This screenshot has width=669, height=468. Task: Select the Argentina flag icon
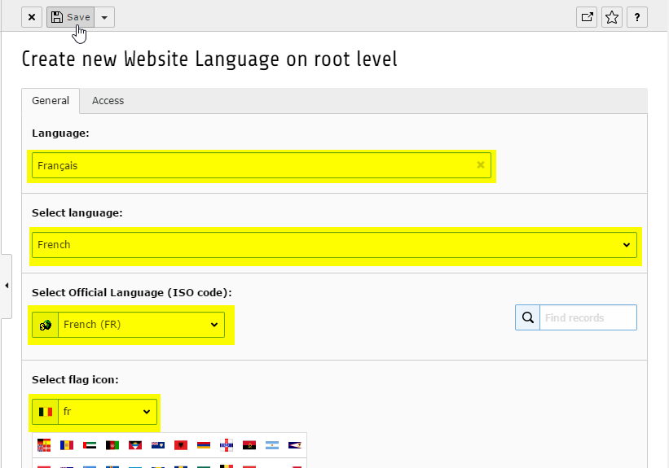pyautogui.click(x=272, y=445)
